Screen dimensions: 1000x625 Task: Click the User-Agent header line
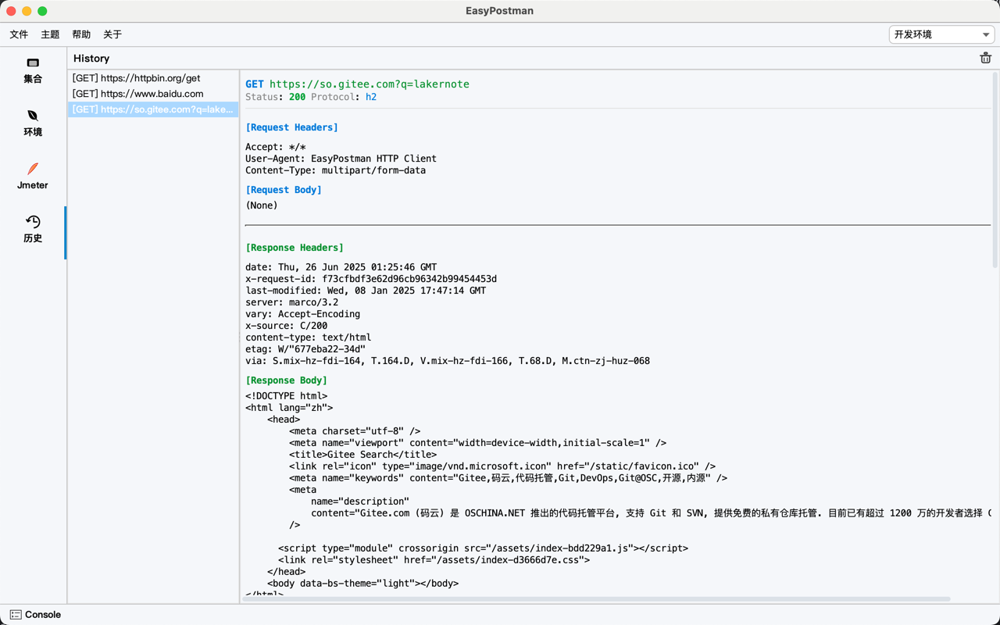point(341,159)
